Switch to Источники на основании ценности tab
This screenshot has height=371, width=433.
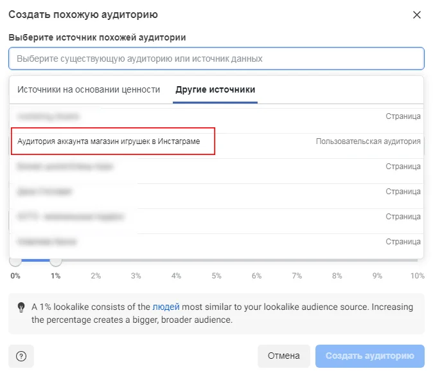[89, 90]
